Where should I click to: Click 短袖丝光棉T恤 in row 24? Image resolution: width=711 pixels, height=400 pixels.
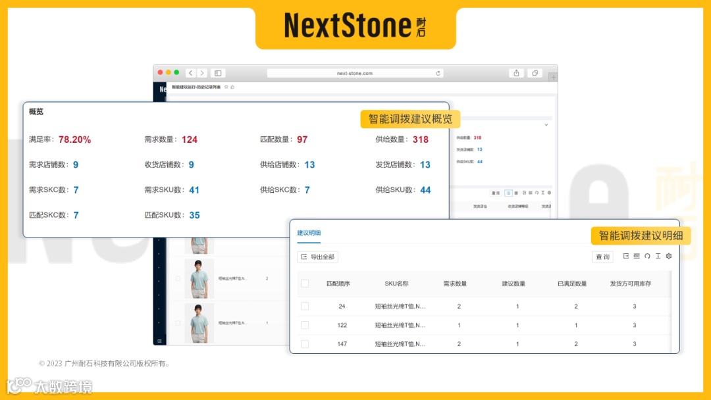400,306
